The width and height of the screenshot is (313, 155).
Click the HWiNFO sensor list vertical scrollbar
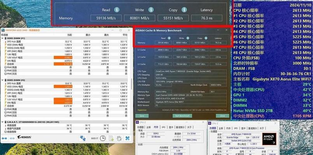(131, 84)
